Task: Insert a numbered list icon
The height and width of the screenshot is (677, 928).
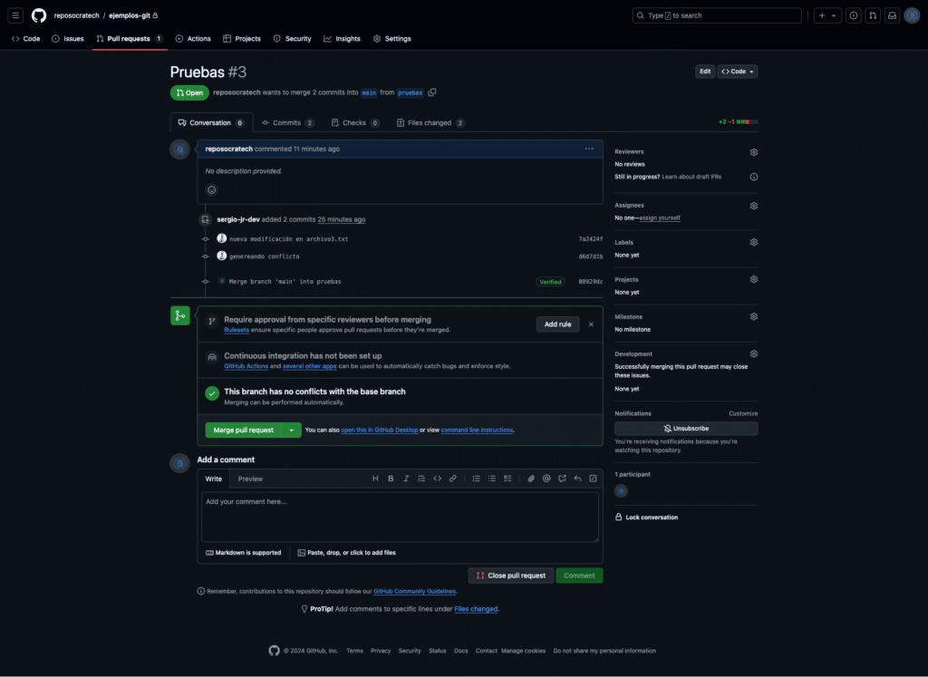Action: pos(476,479)
